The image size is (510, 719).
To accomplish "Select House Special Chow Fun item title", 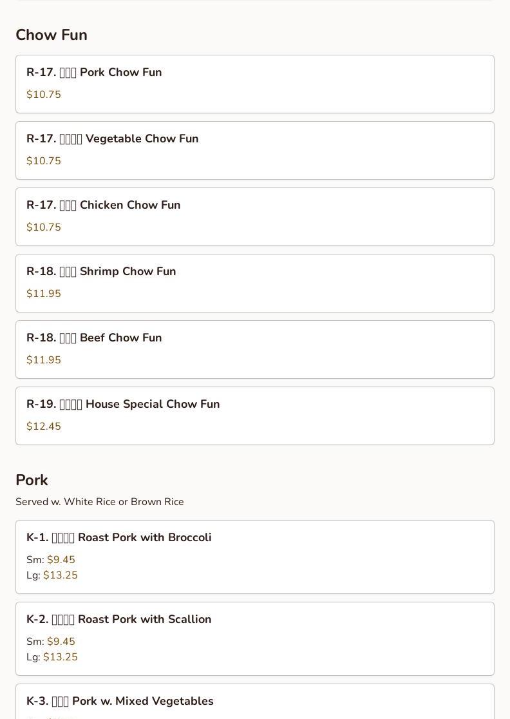I will (x=123, y=404).
